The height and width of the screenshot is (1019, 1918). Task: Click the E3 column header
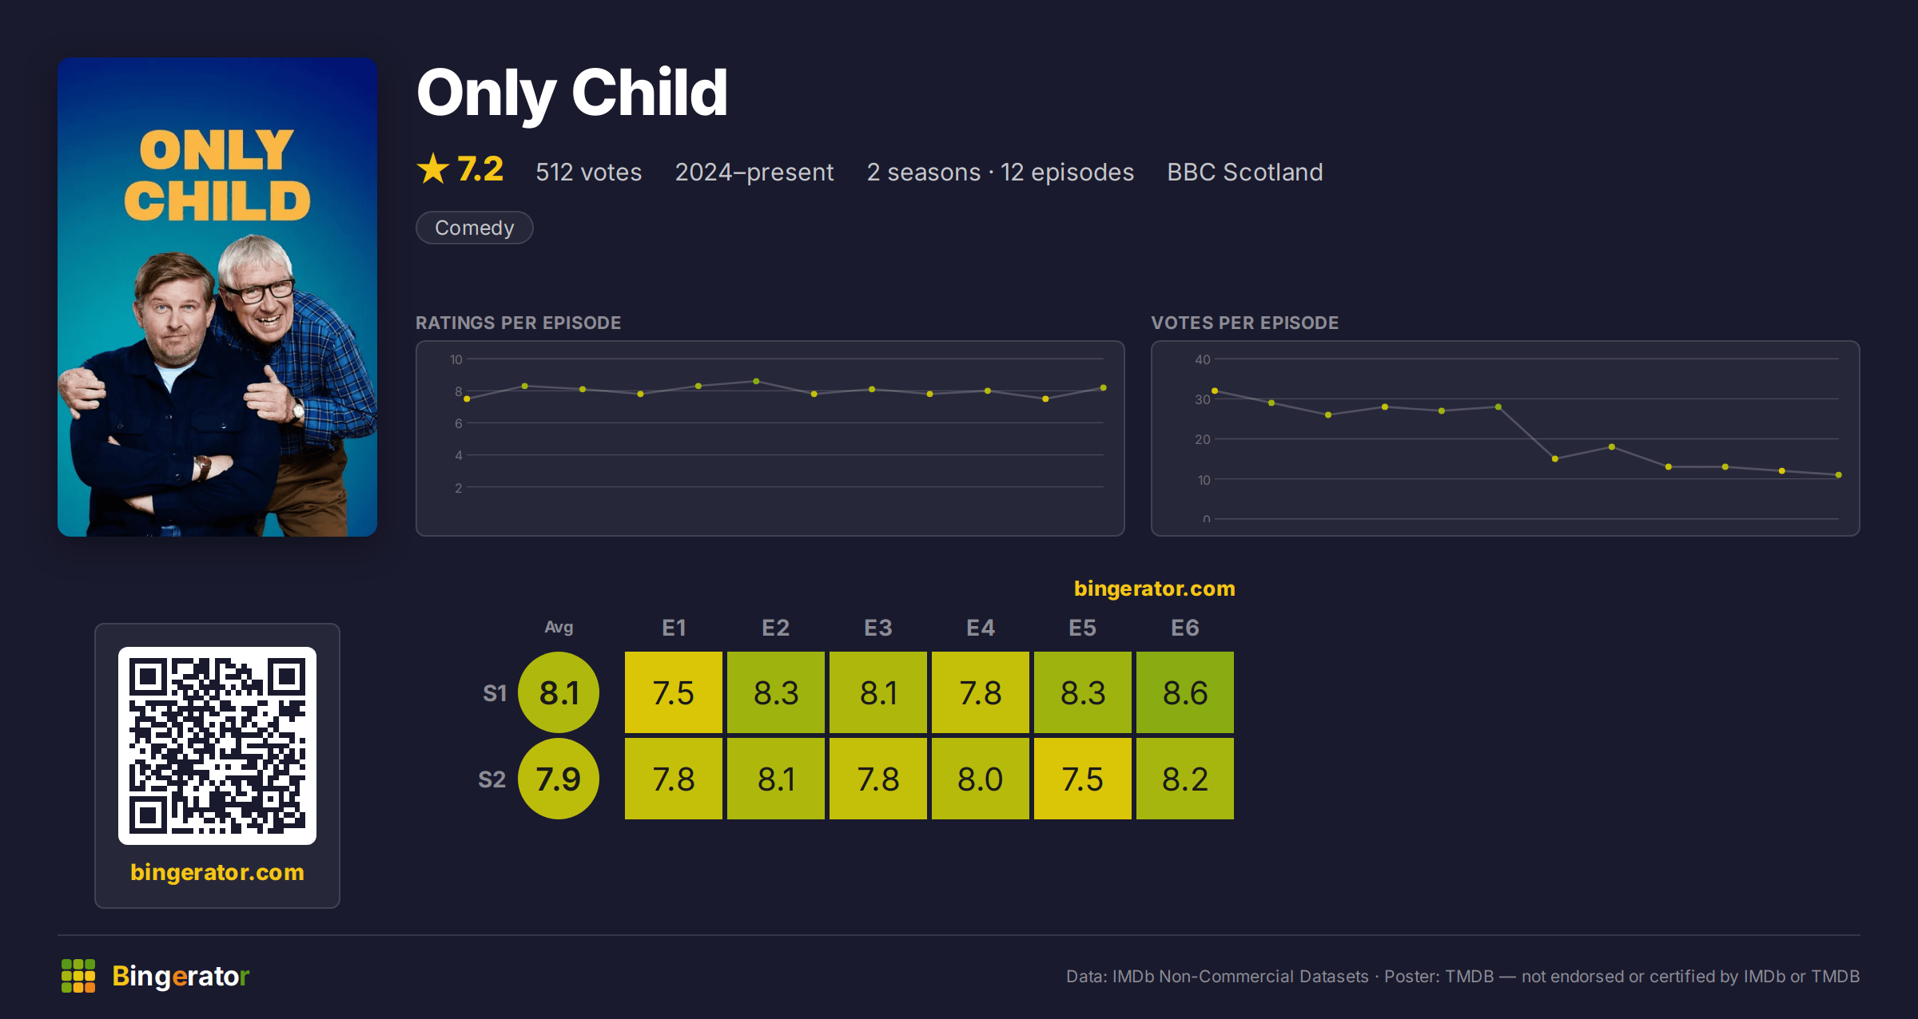point(878,628)
